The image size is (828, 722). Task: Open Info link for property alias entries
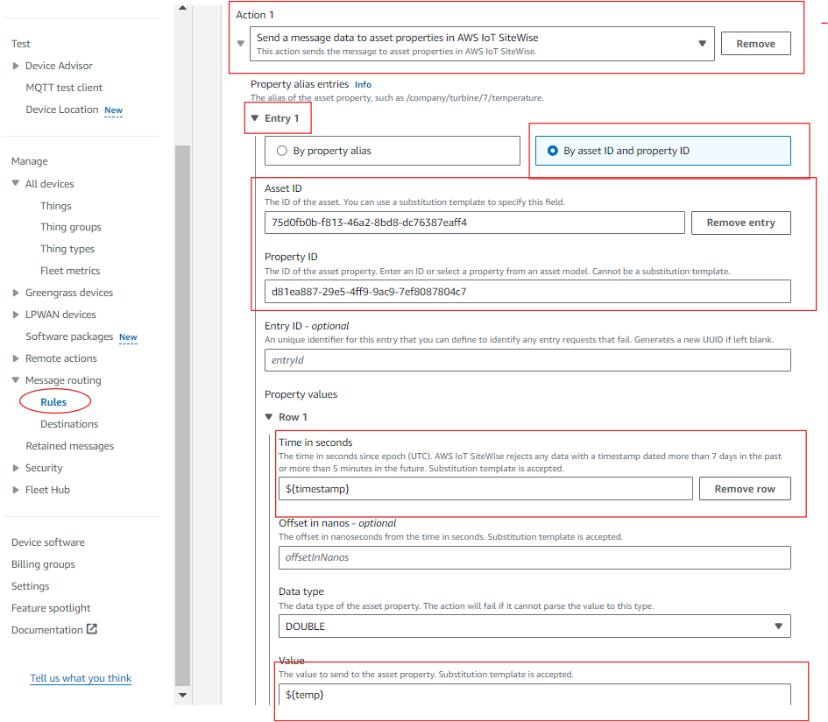point(363,84)
